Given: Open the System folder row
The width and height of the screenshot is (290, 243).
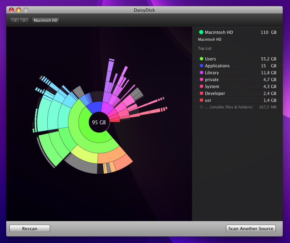Looking at the screenshot, I should pos(237,86).
